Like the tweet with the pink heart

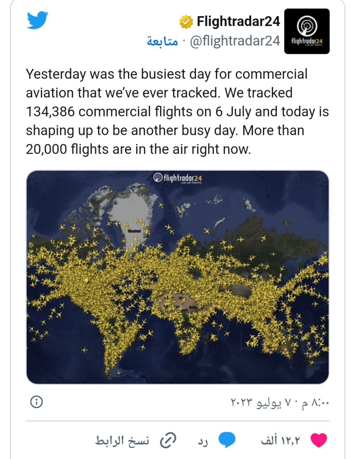coord(318,440)
